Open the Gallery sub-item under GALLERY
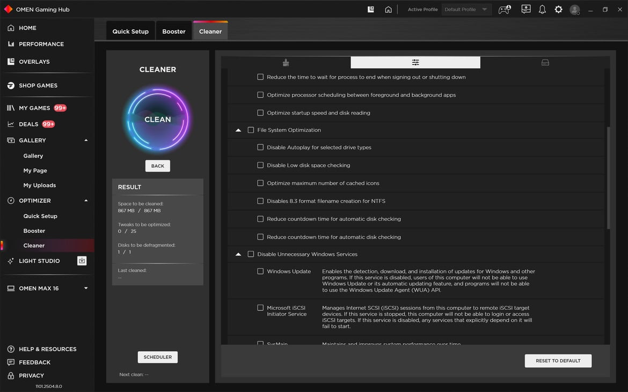Image resolution: width=628 pixels, height=392 pixels. point(33,156)
